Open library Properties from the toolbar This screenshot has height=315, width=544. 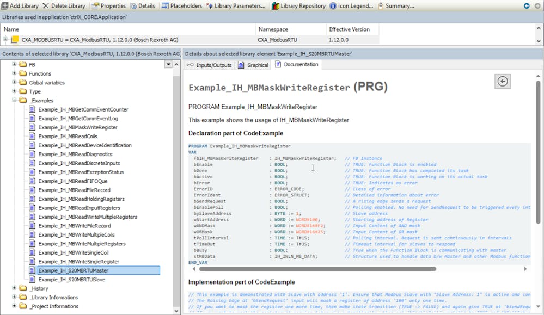108,5
